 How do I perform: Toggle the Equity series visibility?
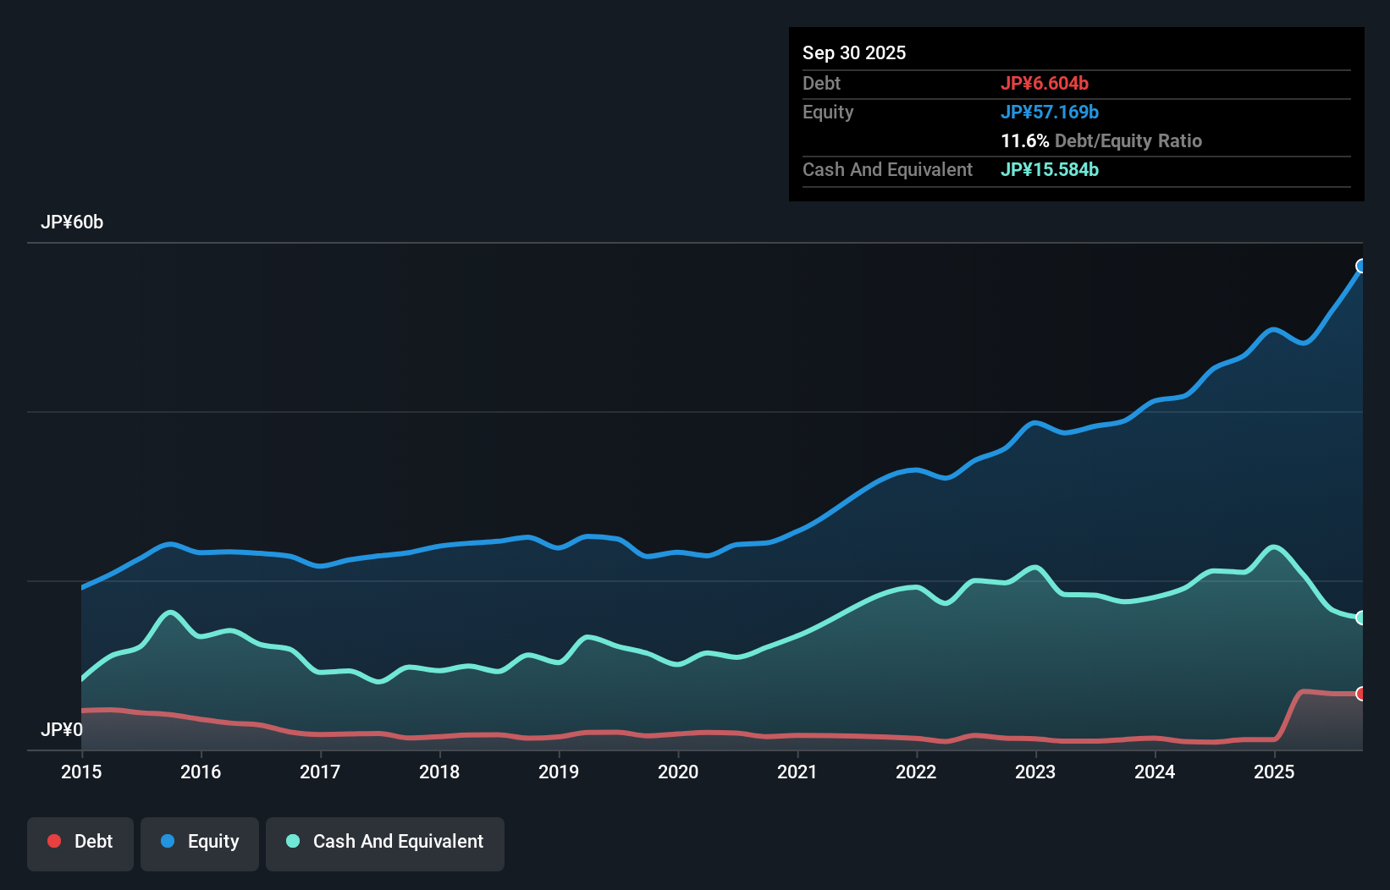(199, 841)
